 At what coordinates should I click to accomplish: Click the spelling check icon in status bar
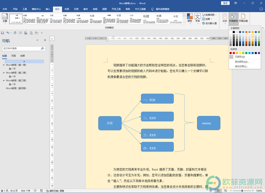pyautogui.click(x=35, y=191)
